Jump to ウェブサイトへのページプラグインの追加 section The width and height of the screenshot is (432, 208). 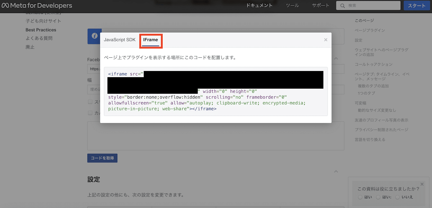[x=381, y=52]
